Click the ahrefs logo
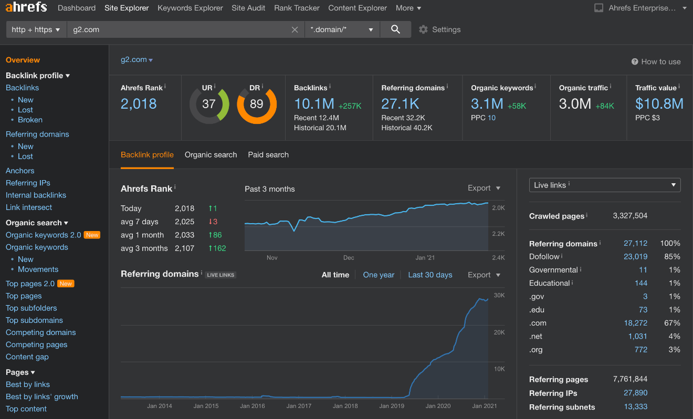Viewport: 693px width, 419px height. [x=26, y=8]
